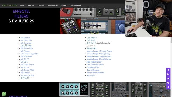Open the Upgrade + Renew menu item

click(x=76, y=5)
